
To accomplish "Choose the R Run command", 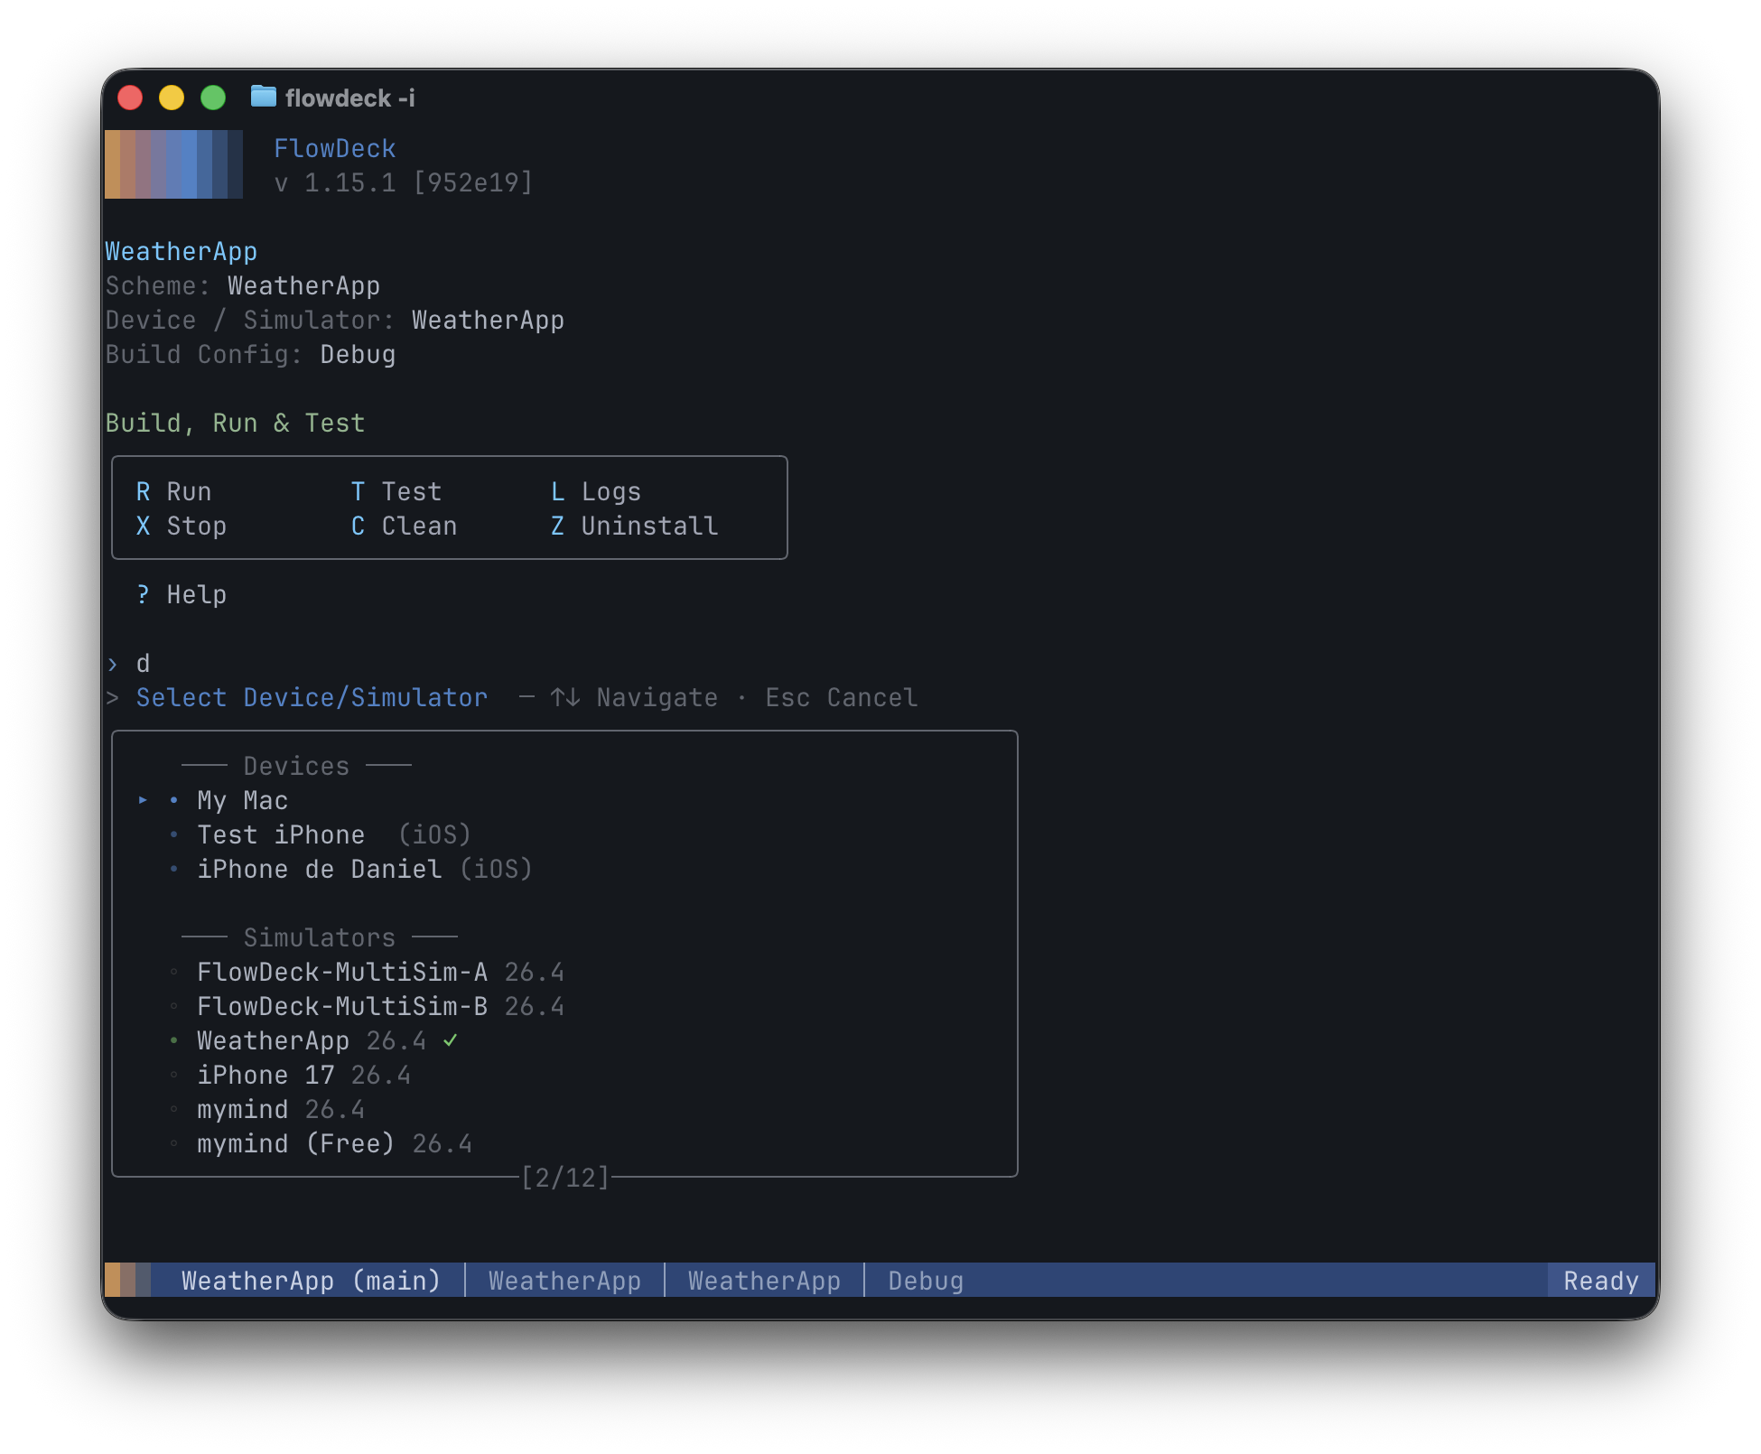I will click(x=173, y=491).
